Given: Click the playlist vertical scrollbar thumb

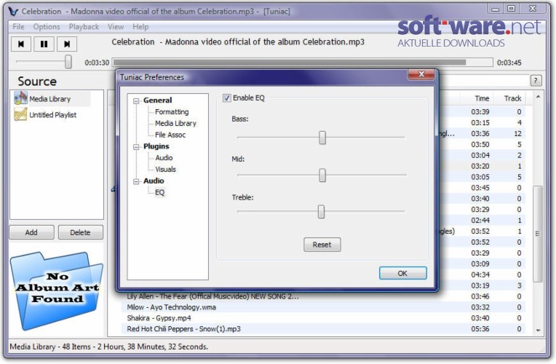Looking at the screenshot, I should [x=538, y=234].
